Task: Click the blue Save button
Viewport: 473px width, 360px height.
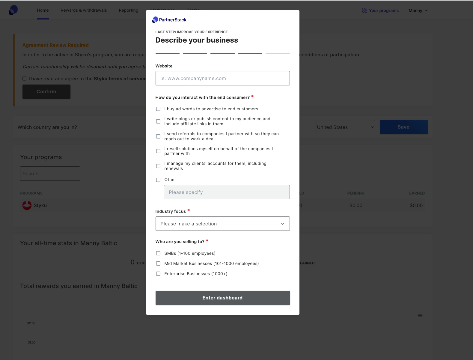Action: coord(403,127)
